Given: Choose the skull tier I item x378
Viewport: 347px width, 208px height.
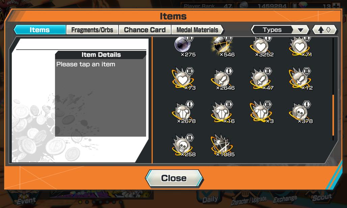Looking at the screenshot, I should point(301,112).
